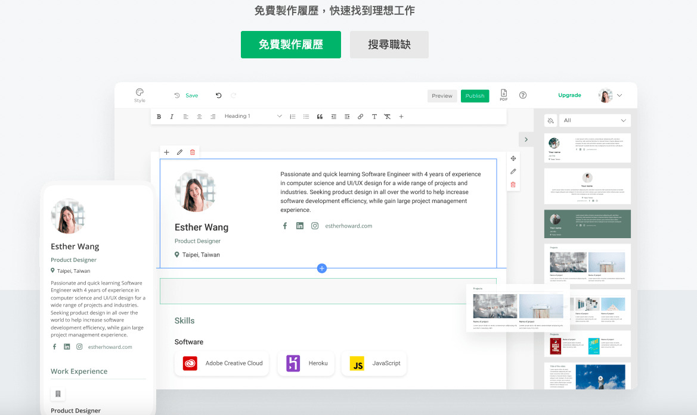Expand the account menu chevron
The height and width of the screenshot is (415, 697).
tap(619, 95)
